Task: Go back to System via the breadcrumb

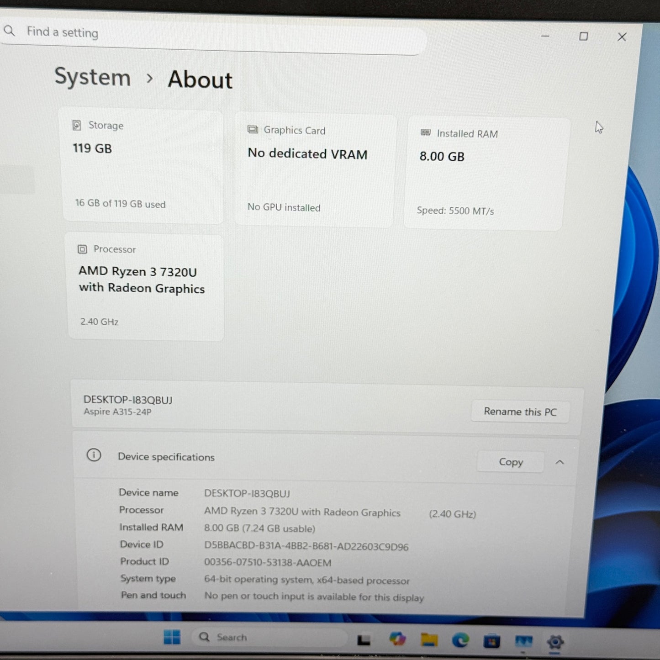Action: tap(93, 76)
